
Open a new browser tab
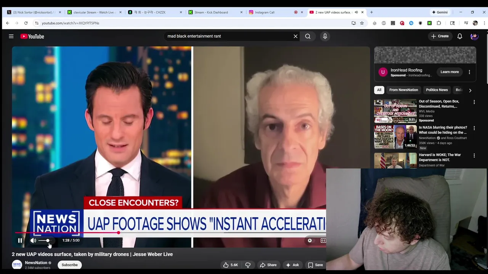click(371, 12)
